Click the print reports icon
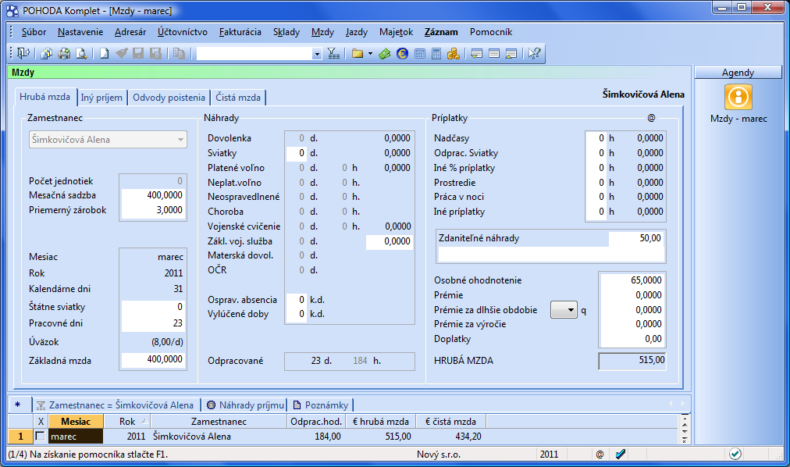The width and height of the screenshot is (790, 467). 46,53
